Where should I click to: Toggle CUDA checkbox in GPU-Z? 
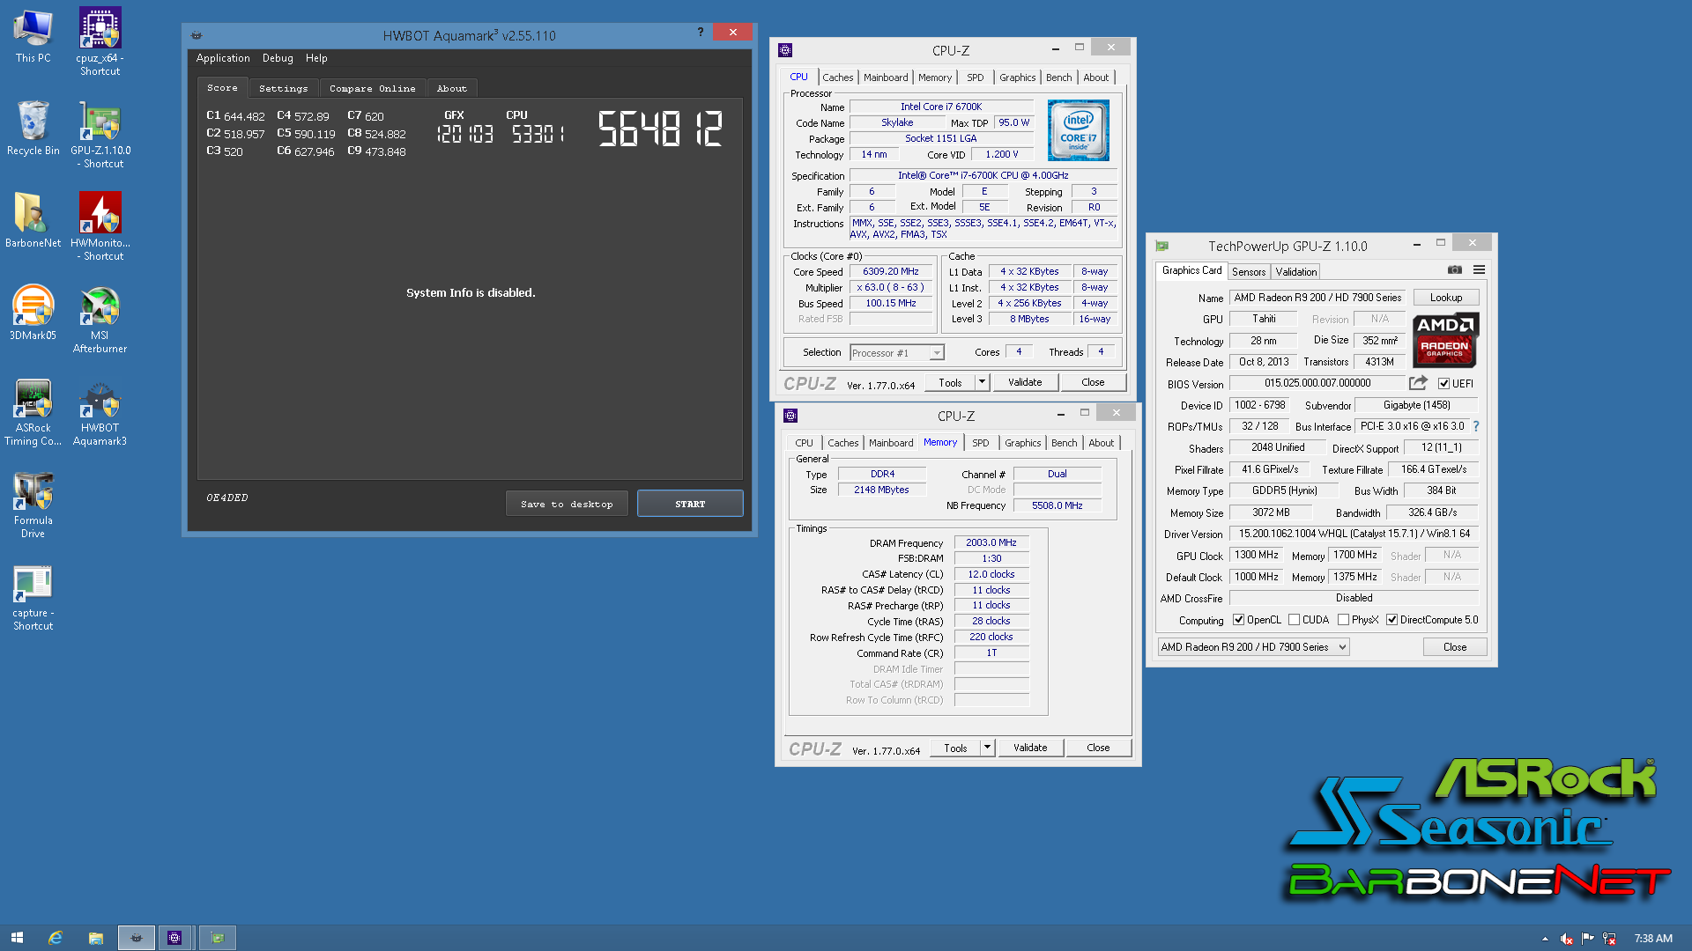click(1294, 620)
